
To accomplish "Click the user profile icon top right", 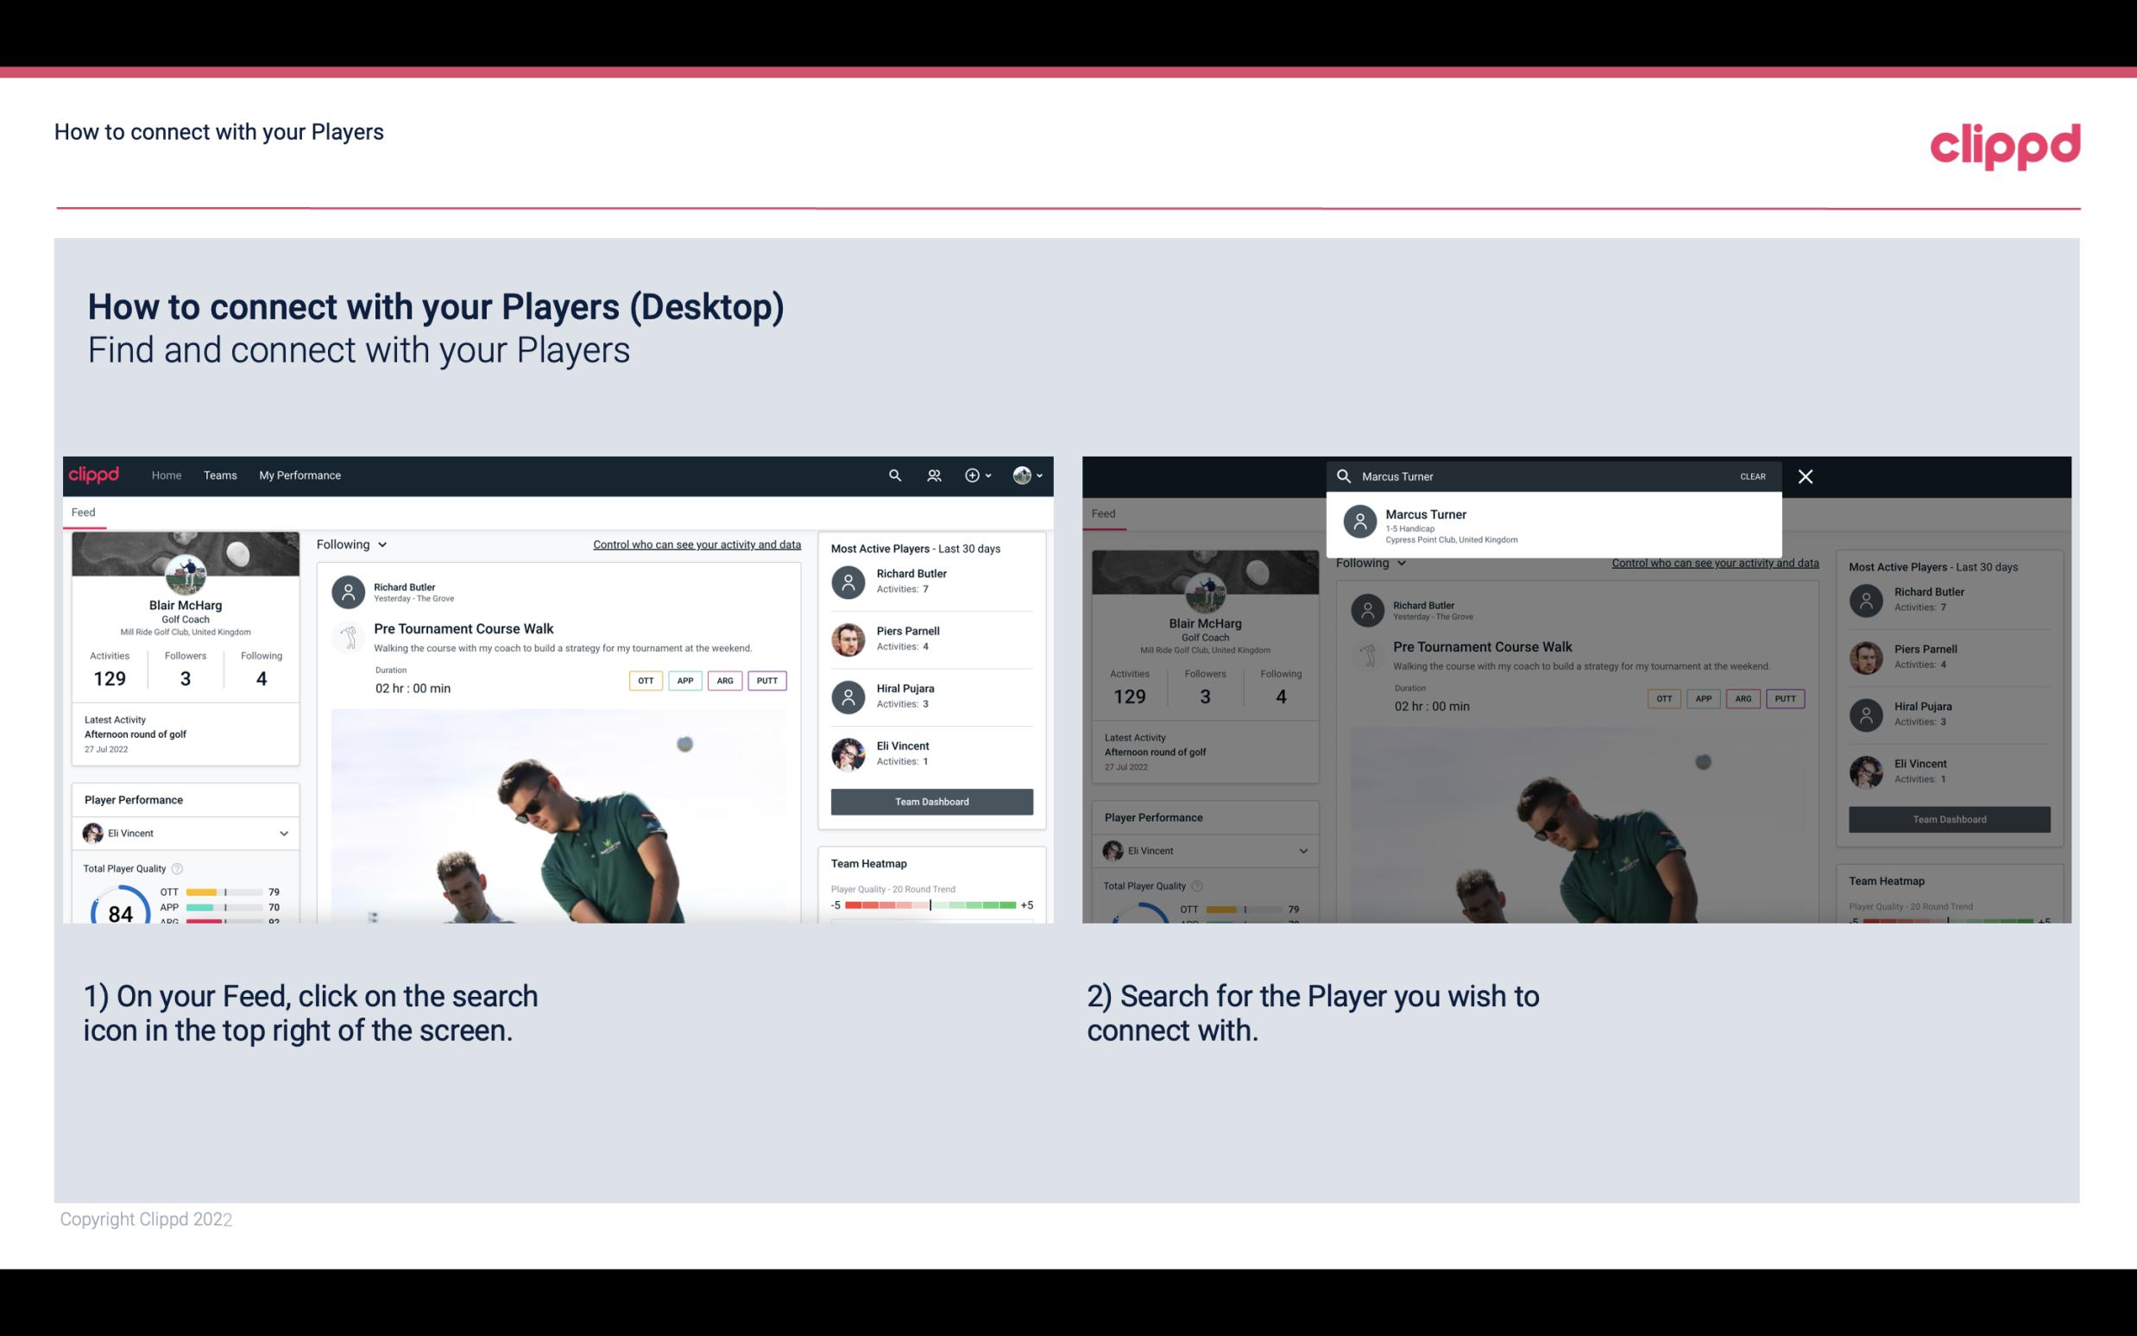I will coord(1023,476).
